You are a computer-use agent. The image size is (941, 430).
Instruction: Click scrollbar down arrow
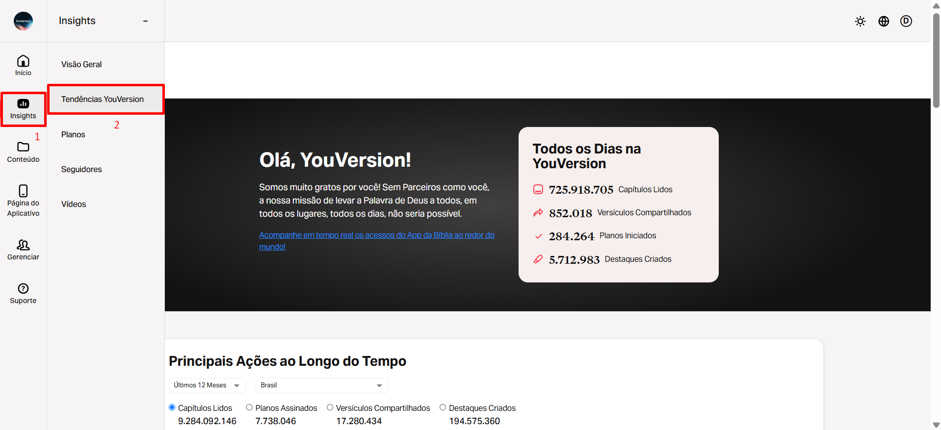[936, 425]
